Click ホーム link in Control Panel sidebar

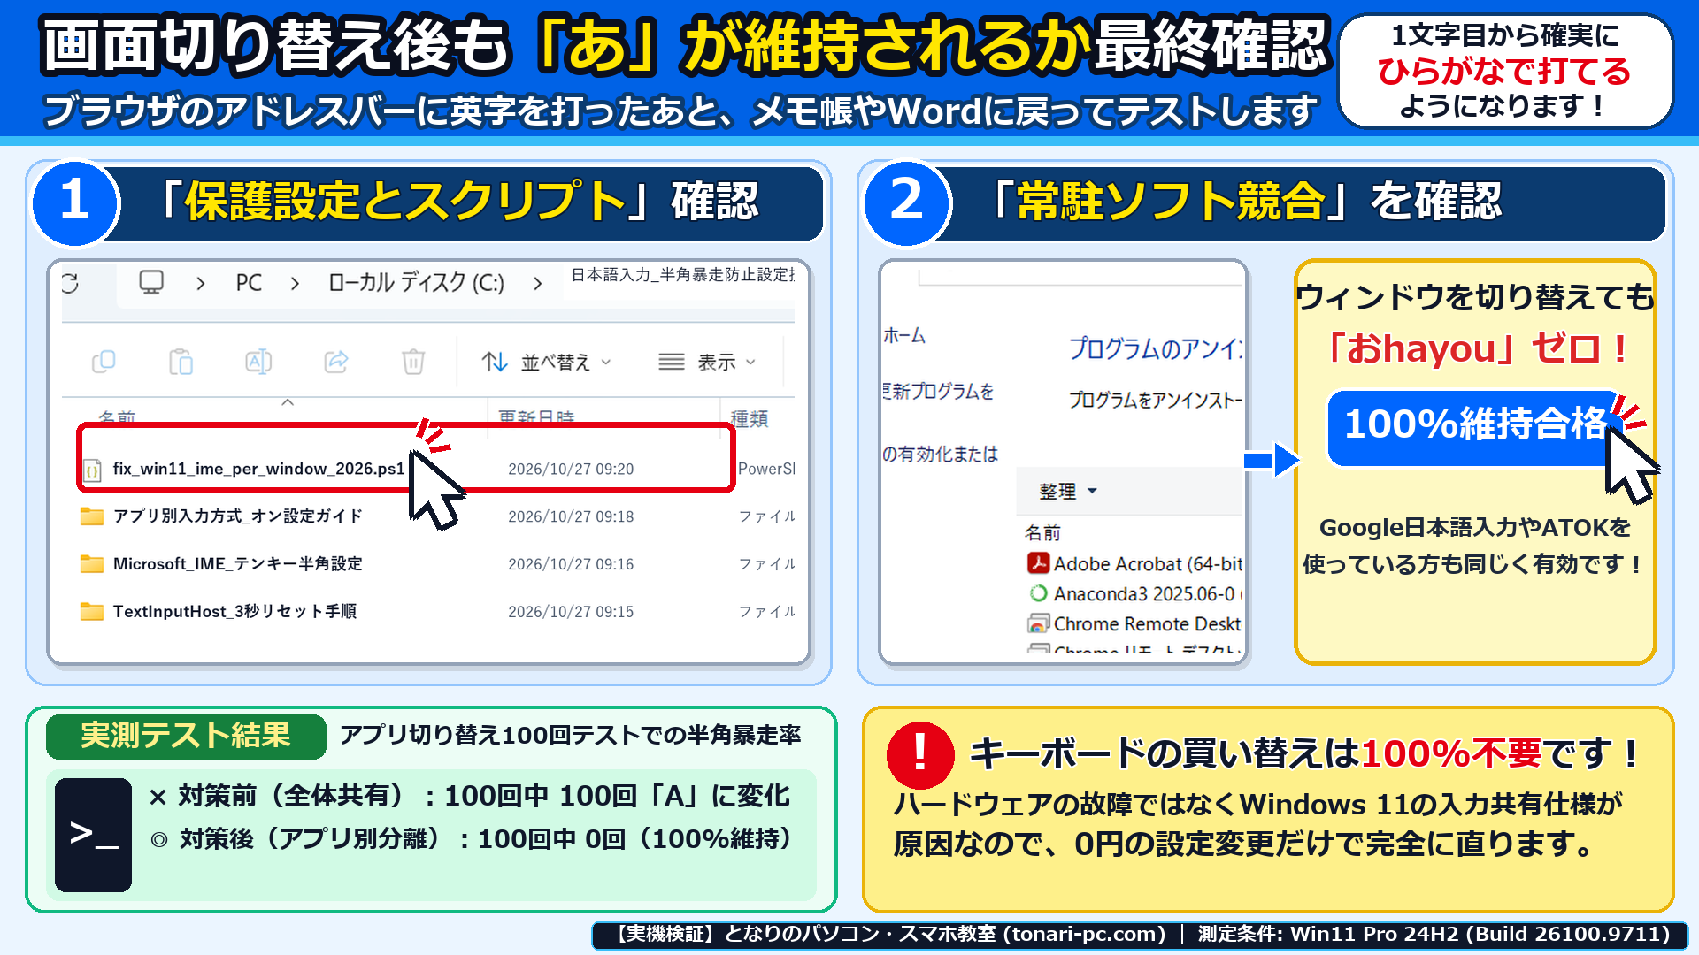tap(904, 335)
